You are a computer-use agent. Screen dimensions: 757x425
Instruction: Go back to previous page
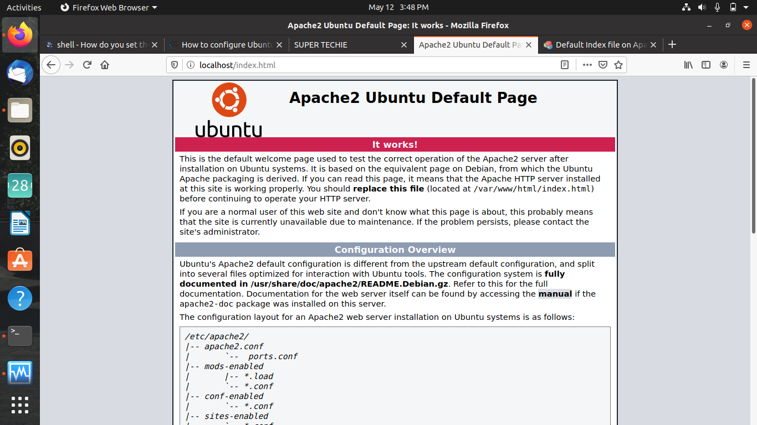(50, 65)
